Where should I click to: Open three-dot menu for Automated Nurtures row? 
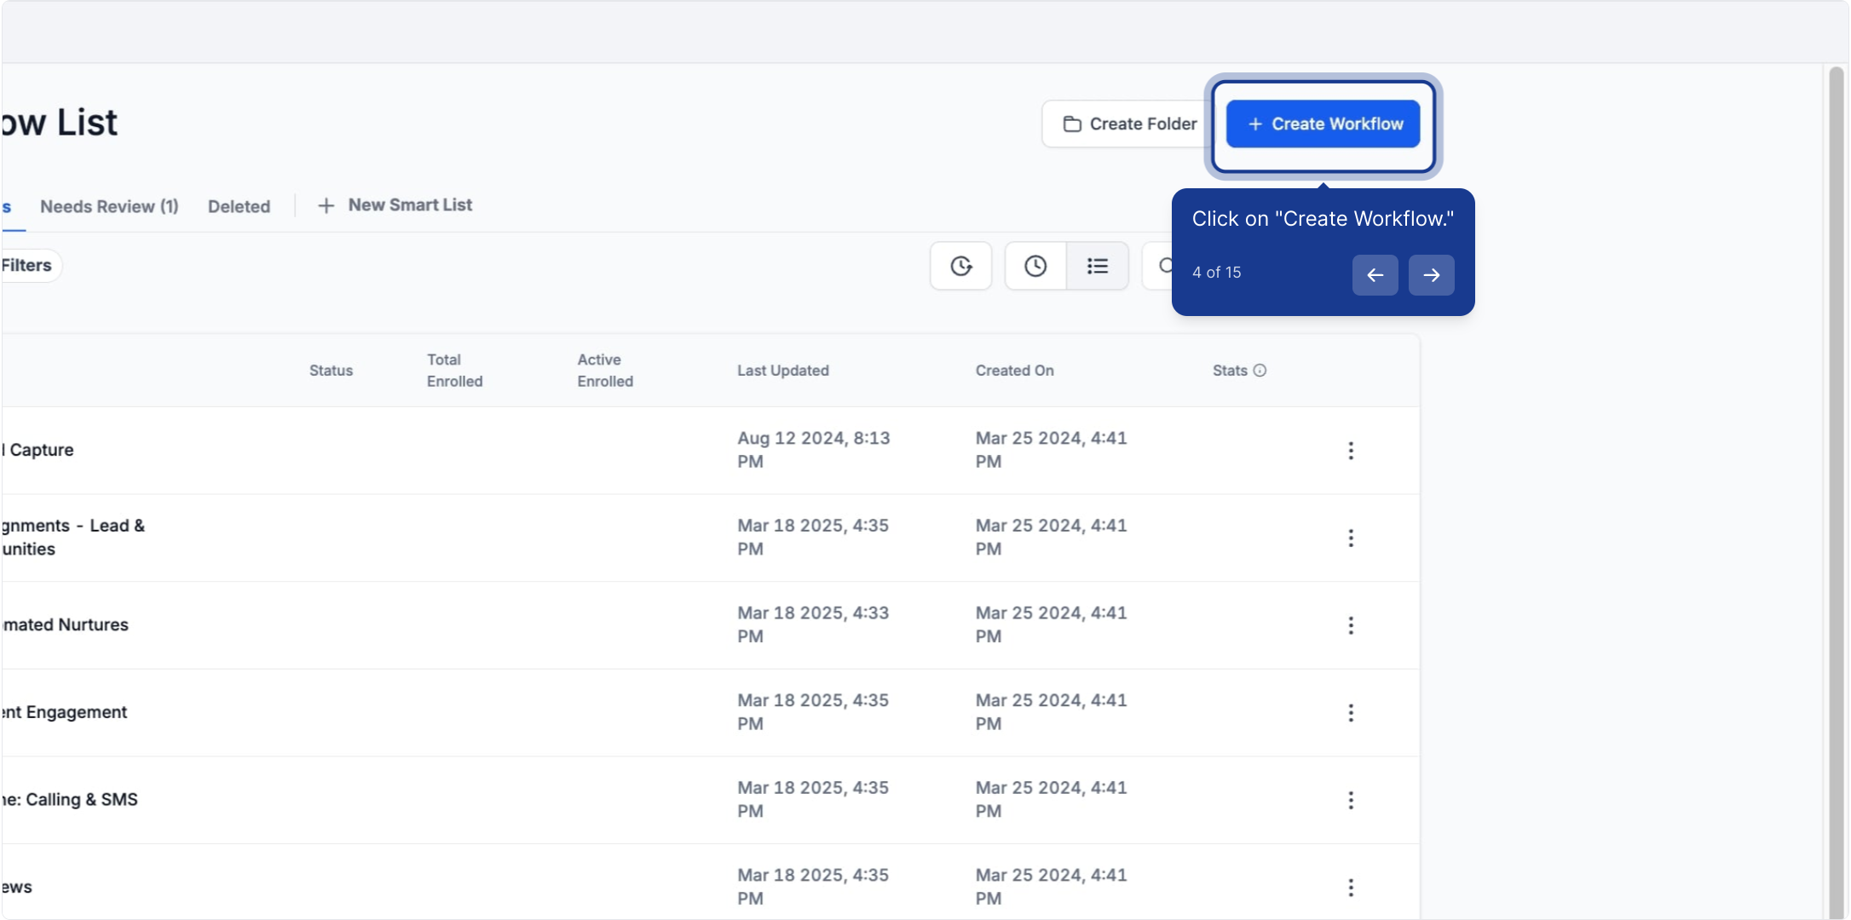(1351, 625)
